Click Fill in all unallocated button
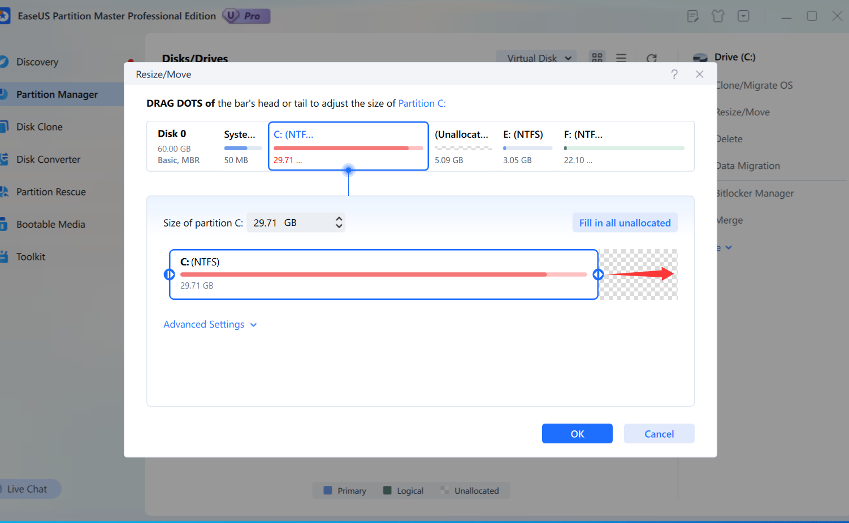Viewport: 849px width, 523px height. (625, 223)
